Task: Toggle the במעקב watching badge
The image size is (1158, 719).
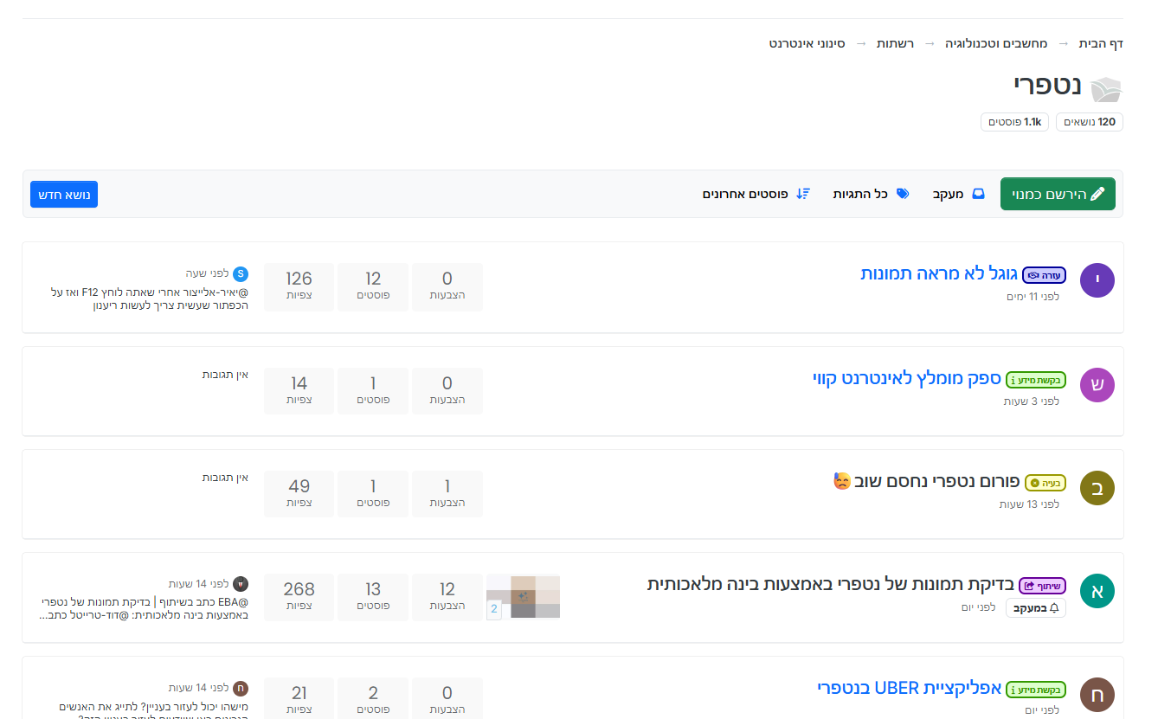Action: pos(1035,608)
